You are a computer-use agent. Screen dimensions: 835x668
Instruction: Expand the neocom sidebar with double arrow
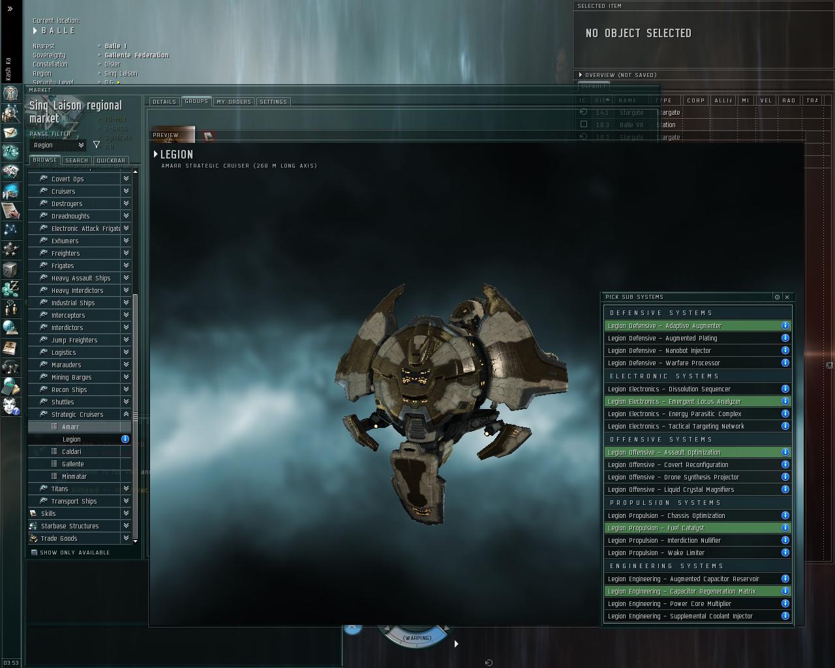tap(10, 9)
